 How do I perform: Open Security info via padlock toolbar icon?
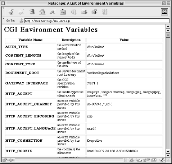pyautogui.click(x=94, y=12)
